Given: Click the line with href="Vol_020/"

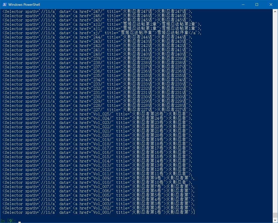Looking at the screenshot, I should 97,135.
